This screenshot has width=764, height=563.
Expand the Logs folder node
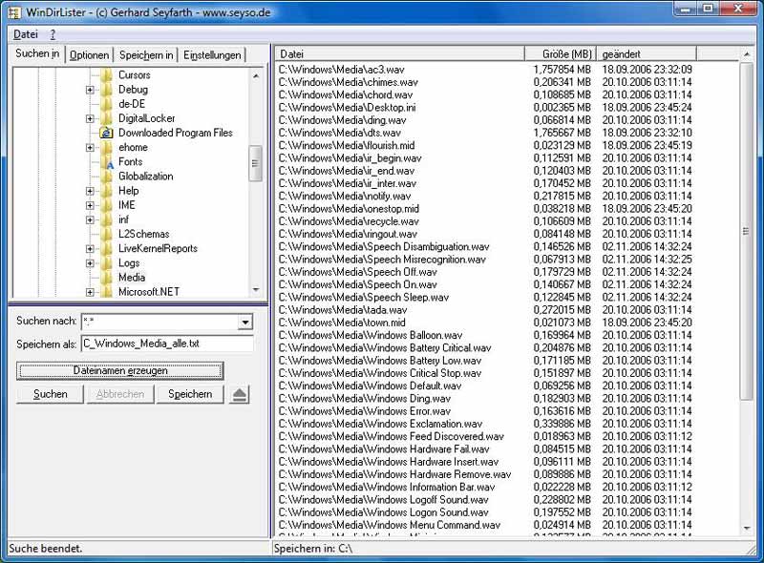(x=90, y=263)
